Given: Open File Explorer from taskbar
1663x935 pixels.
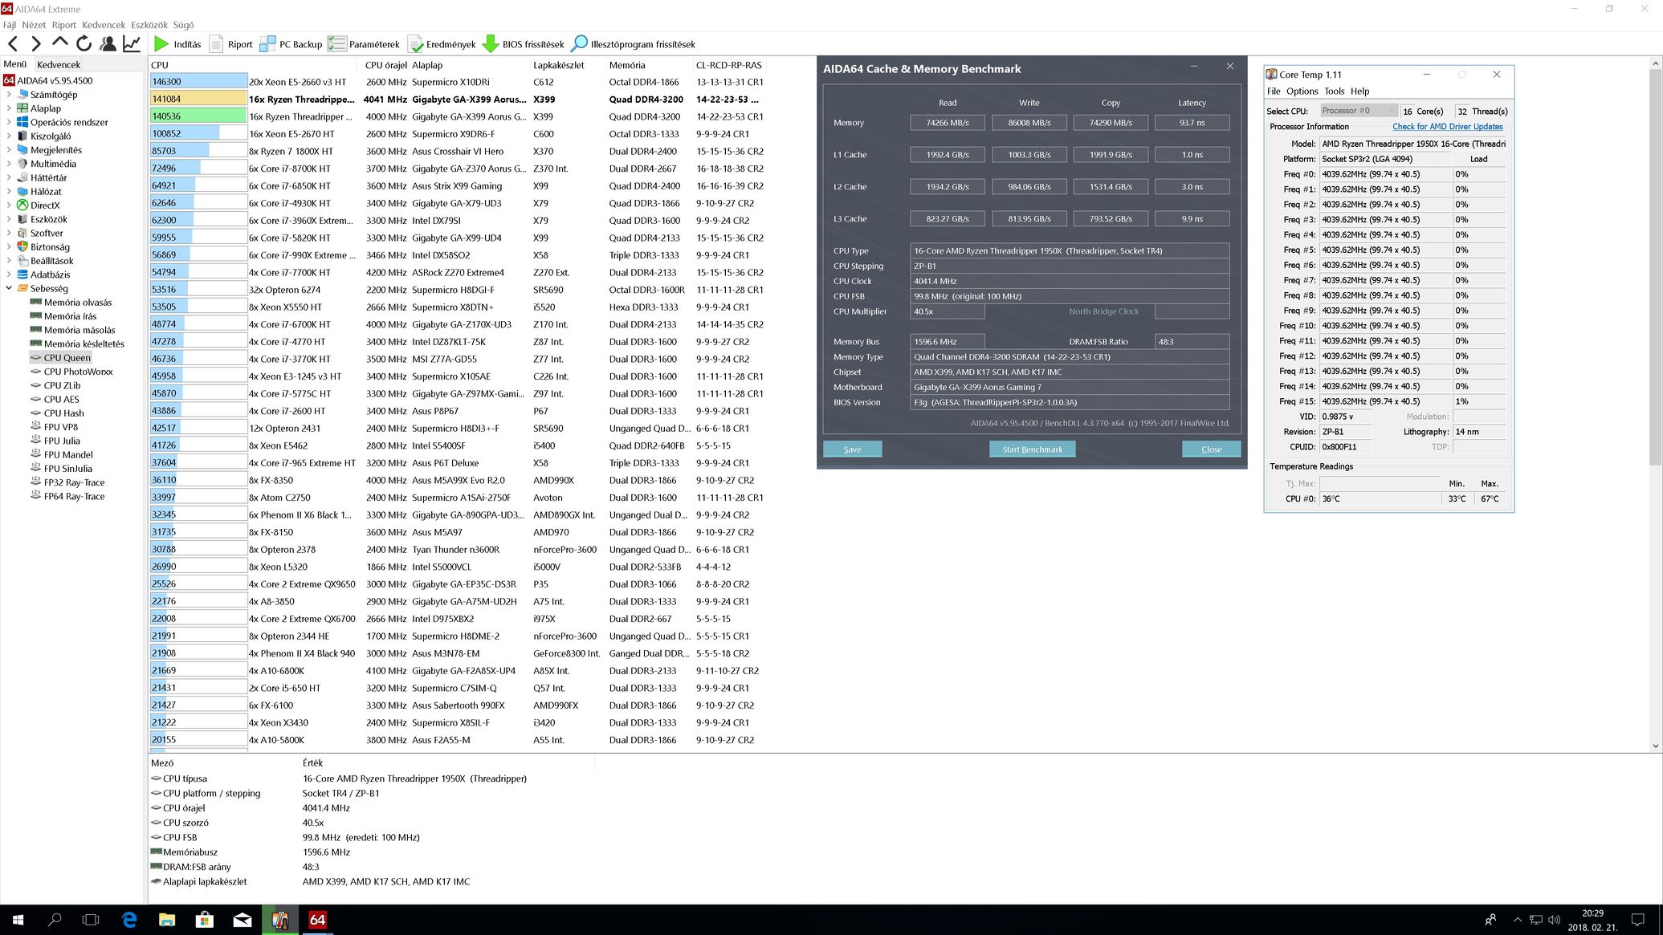Looking at the screenshot, I should (x=167, y=920).
